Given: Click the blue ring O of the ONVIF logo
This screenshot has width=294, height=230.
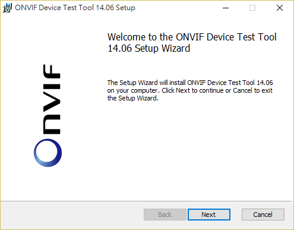Looking at the screenshot, I should tap(48, 153).
